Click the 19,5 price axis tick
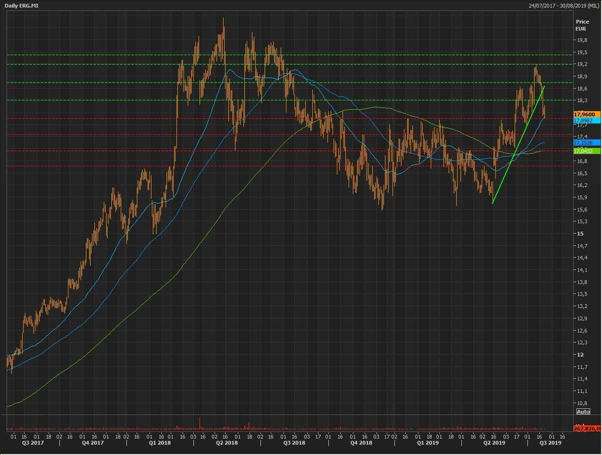 pyautogui.click(x=581, y=52)
